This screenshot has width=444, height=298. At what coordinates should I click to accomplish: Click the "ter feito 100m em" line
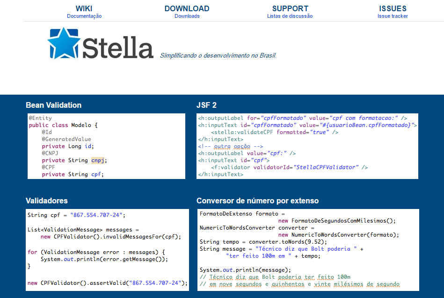click(273, 256)
